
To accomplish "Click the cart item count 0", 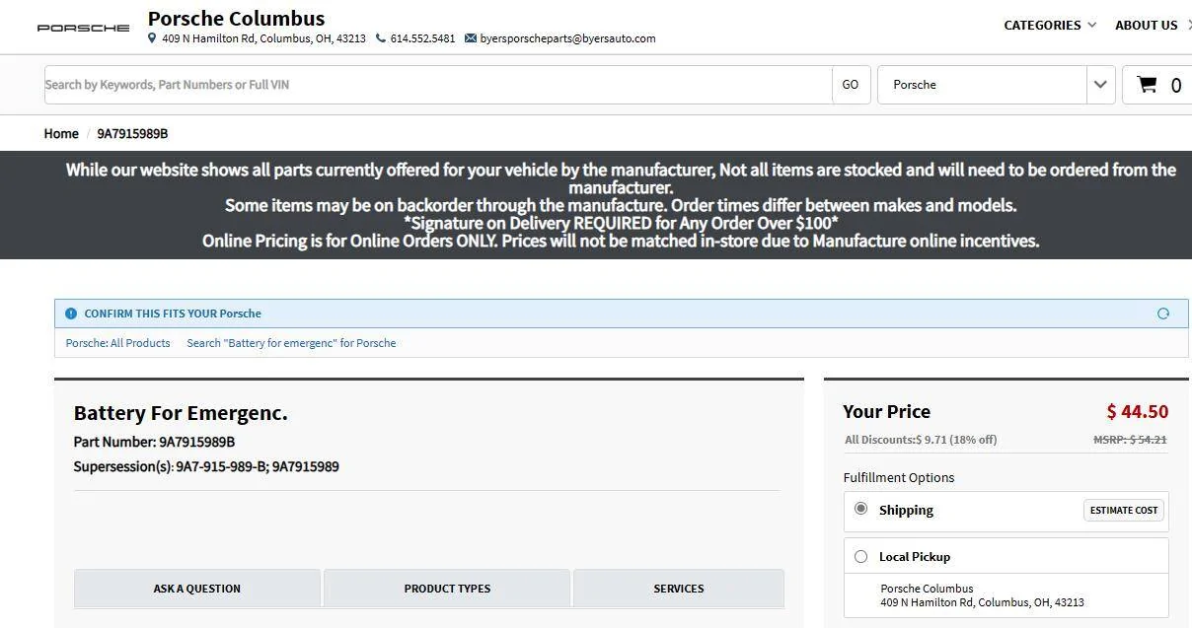I will click(x=1175, y=86).
